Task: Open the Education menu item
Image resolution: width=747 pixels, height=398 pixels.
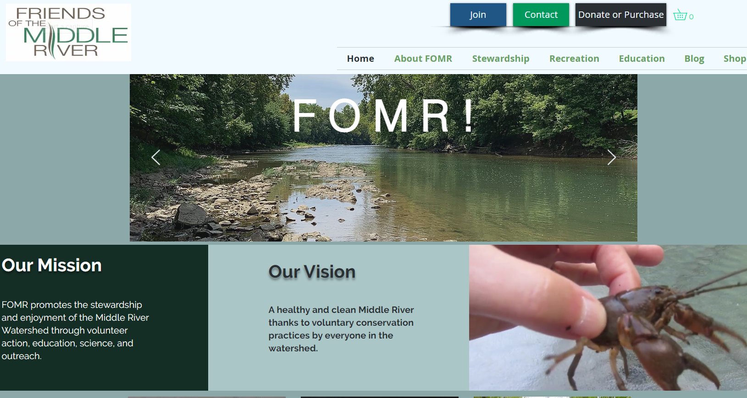Action: [x=642, y=59]
